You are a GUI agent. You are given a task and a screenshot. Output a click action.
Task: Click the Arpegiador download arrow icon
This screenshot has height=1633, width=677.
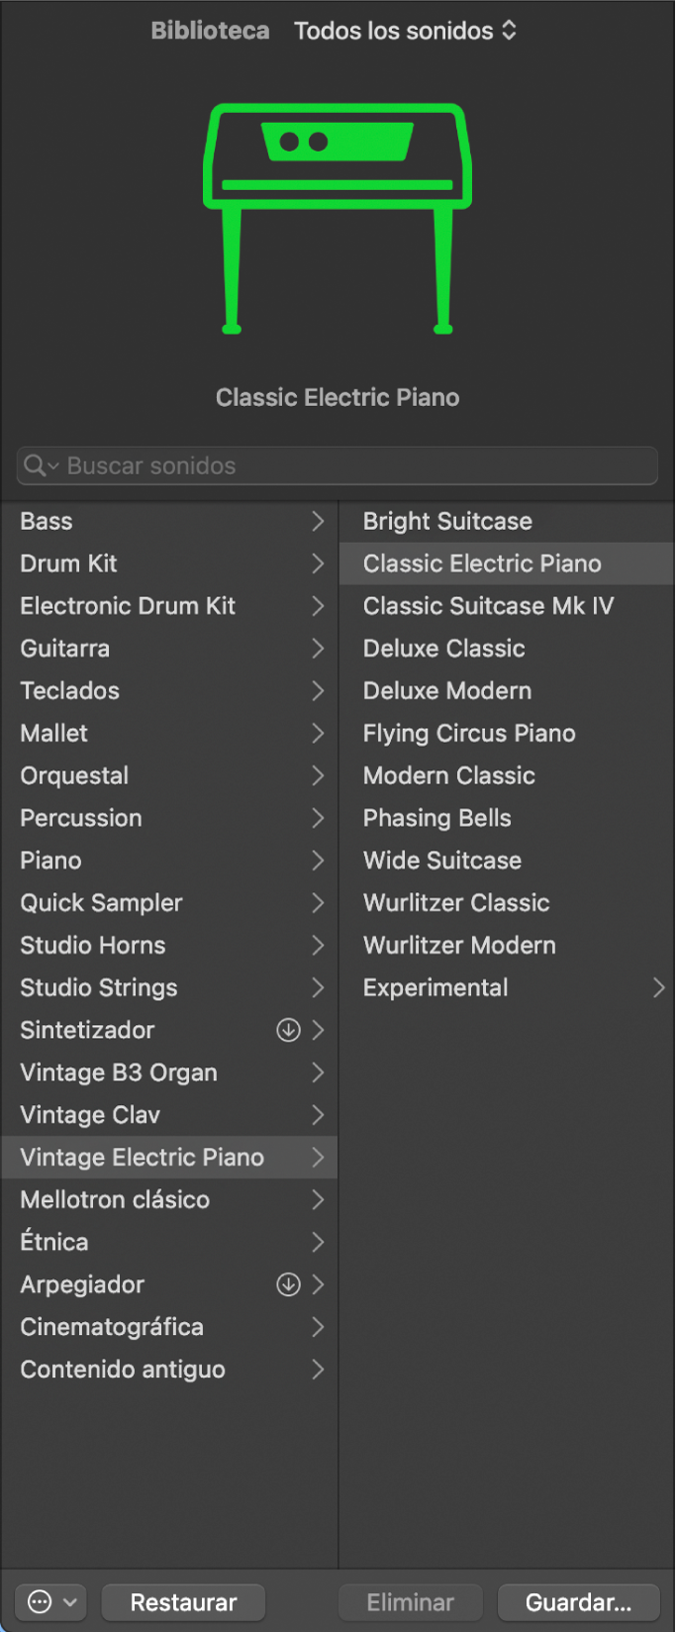tap(288, 1284)
